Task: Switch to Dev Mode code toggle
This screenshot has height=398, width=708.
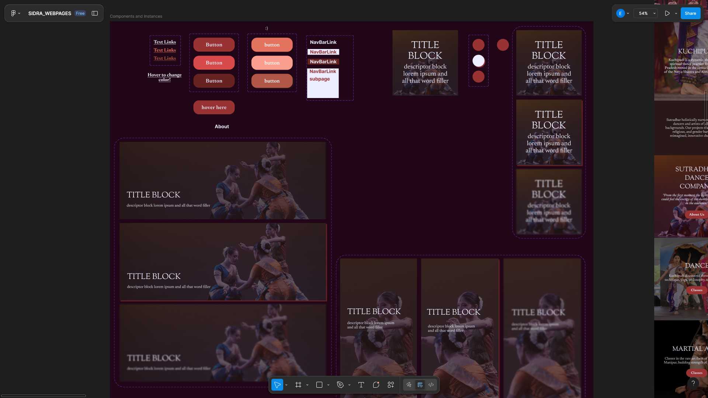Action: click(x=431, y=385)
